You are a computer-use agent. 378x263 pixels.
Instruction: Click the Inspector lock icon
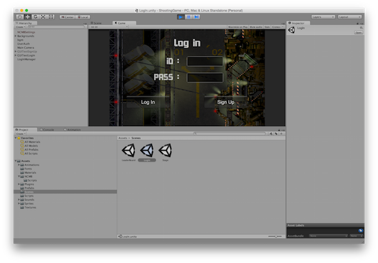(x=357, y=23)
